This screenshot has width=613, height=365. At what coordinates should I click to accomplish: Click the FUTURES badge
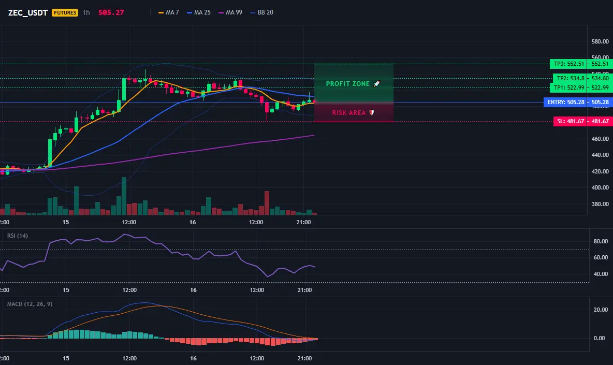tap(65, 12)
